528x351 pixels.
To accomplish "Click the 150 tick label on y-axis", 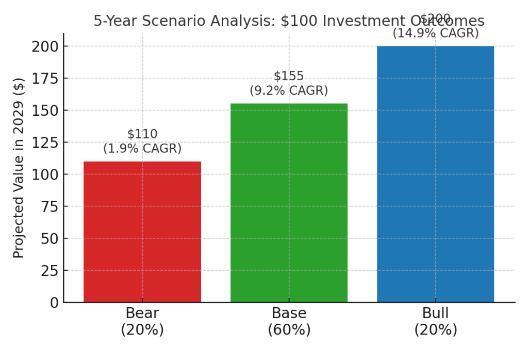I will coord(45,111).
